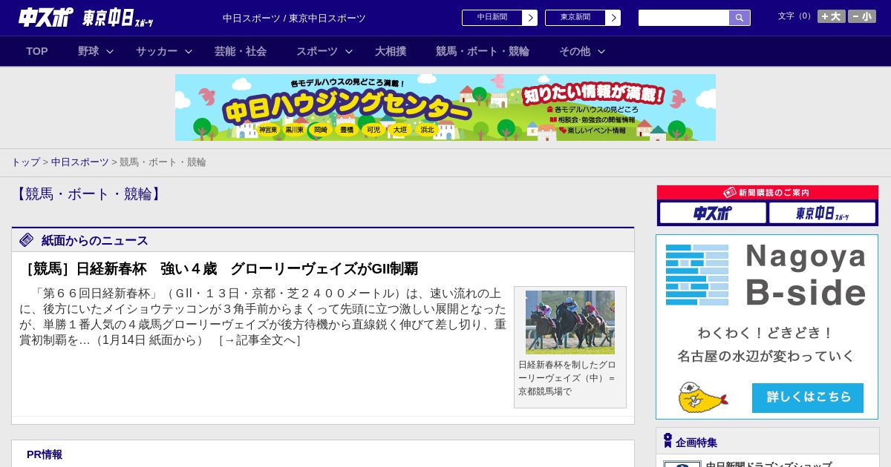Expand the サッカー dropdown chevron
Viewport: 891px width, 467px height.
click(189, 51)
